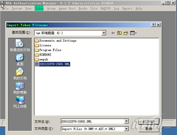This screenshot has height=135, width=177.
Task: Open the Group menu
Action: (x=51, y=9)
